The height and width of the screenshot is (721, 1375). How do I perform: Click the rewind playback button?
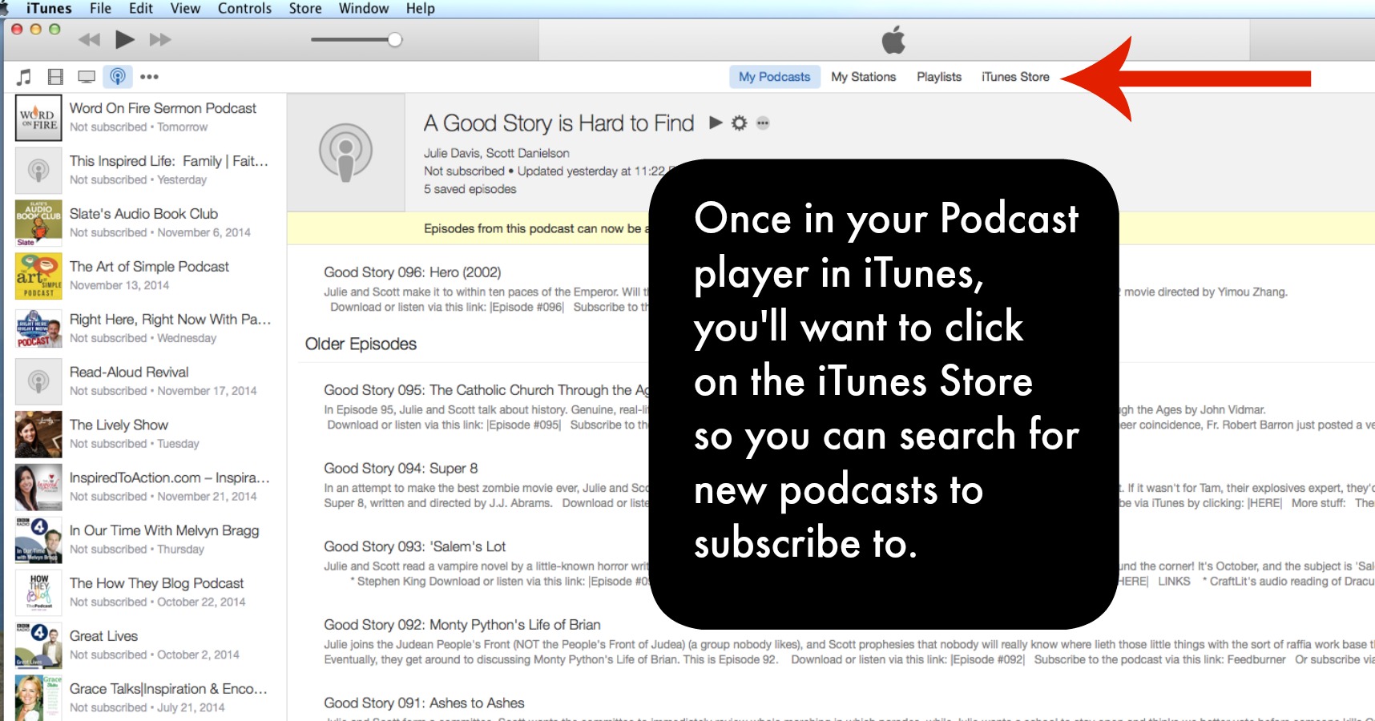pos(89,39)
